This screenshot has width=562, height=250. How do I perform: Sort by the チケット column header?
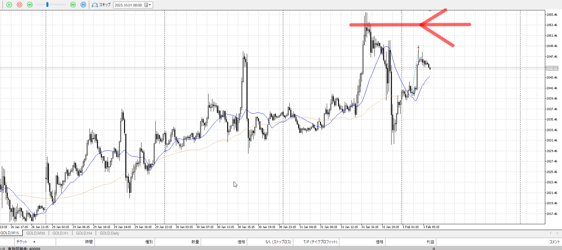[x=22, y=242]
